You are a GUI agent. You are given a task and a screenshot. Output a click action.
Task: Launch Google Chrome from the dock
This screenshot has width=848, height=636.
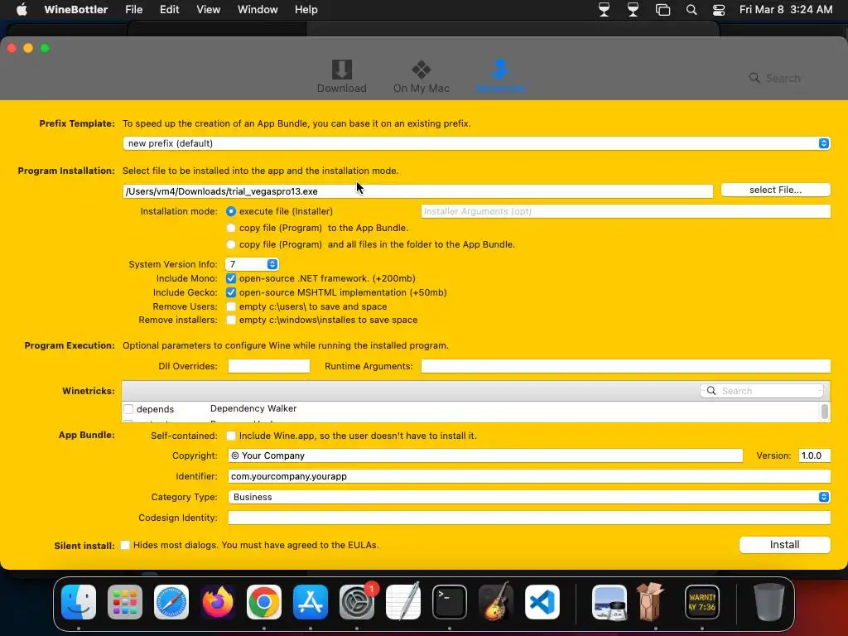264,602
